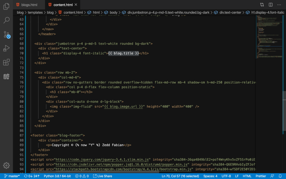The width and height of the screenshot is (286, 179).
Task: Open the bootstrap.min.js CDN link
Action: [x=123, y=169]
